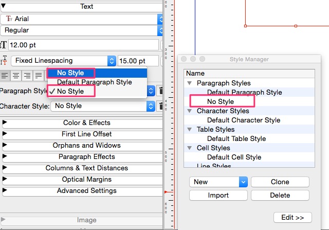Click the align right icon
The image size is (329, 230).
coord(27,76)
